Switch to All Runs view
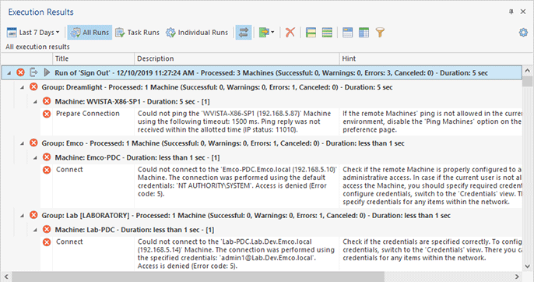Viewport: 534px width, 282px height. click(90, 33)
